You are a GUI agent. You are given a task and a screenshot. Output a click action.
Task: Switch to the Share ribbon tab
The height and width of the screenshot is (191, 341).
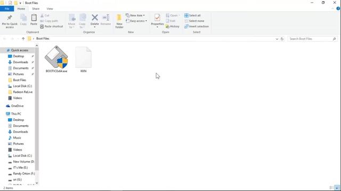tap(36, 8)
